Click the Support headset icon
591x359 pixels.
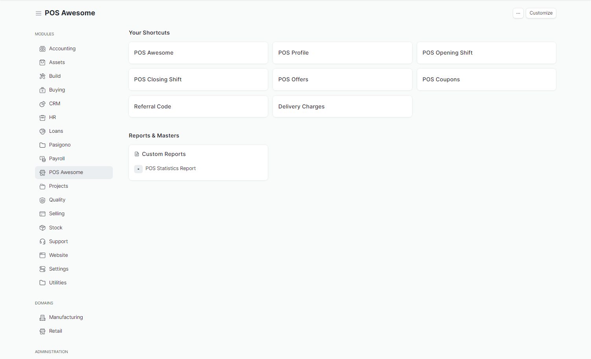[42, 242]
